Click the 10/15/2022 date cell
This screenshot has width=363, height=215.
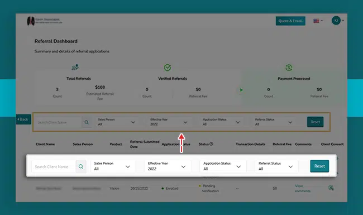[x=139, y=188]
